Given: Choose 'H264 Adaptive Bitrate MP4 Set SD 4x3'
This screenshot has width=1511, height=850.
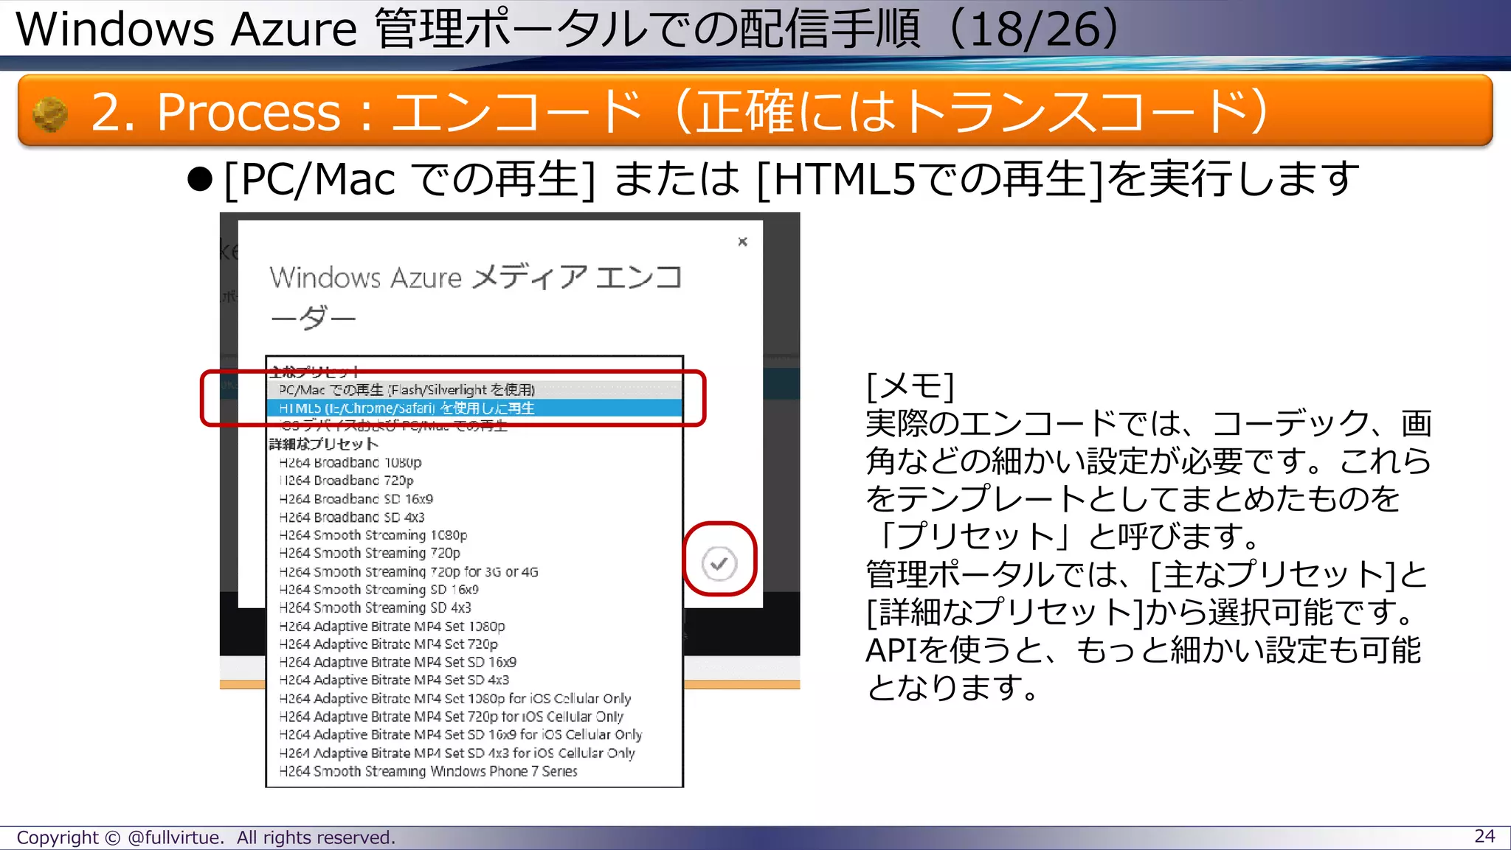Looking at the screenshot, I should pos(474,680).
